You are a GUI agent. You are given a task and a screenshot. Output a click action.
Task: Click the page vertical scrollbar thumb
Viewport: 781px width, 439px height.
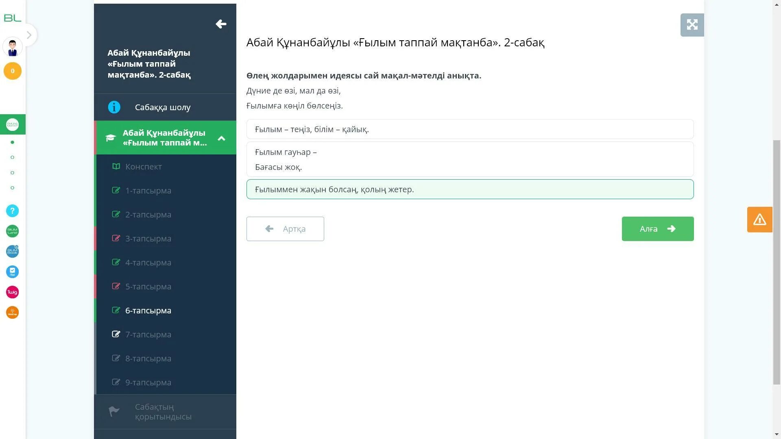777,262
